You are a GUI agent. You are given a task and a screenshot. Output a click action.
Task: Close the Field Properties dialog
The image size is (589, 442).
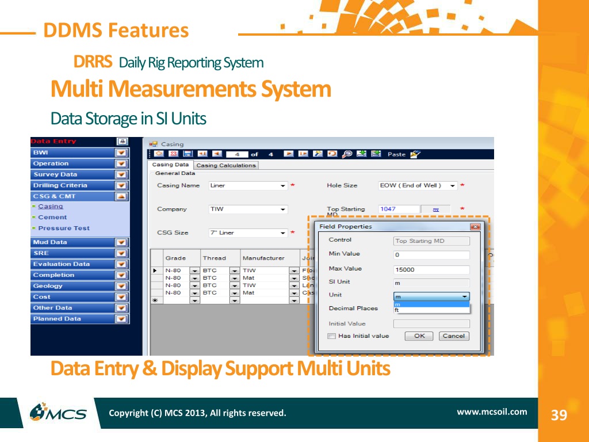pos(475,227)
